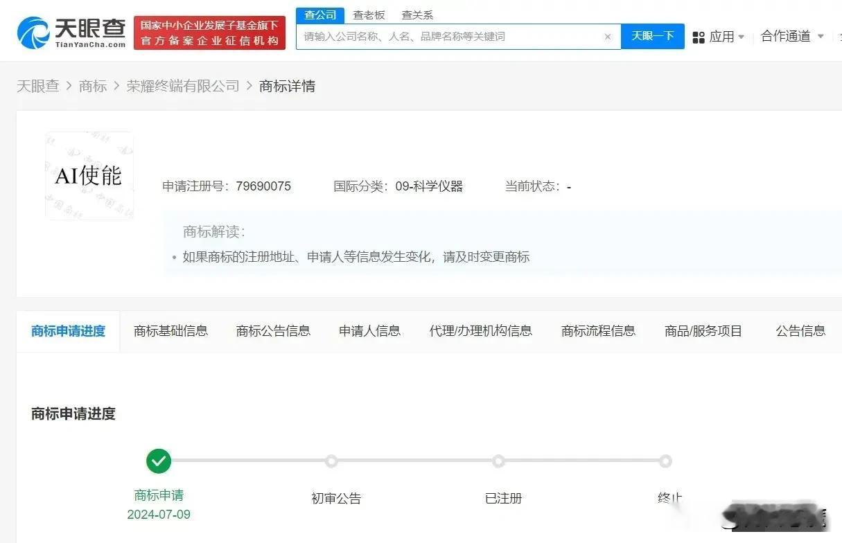This screenshot has width=842, height=543.
Task: Switch to the 商品/服务项目 tab
Action: coord(703,331)
